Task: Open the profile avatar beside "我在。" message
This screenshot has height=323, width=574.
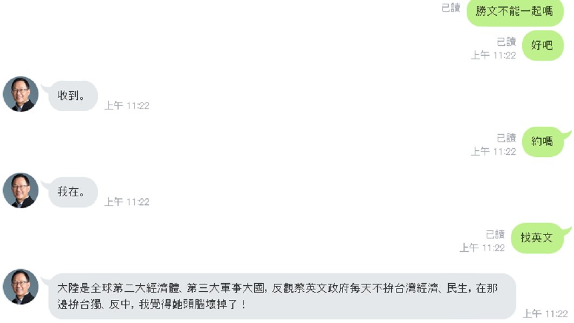Action: (21, 190)
